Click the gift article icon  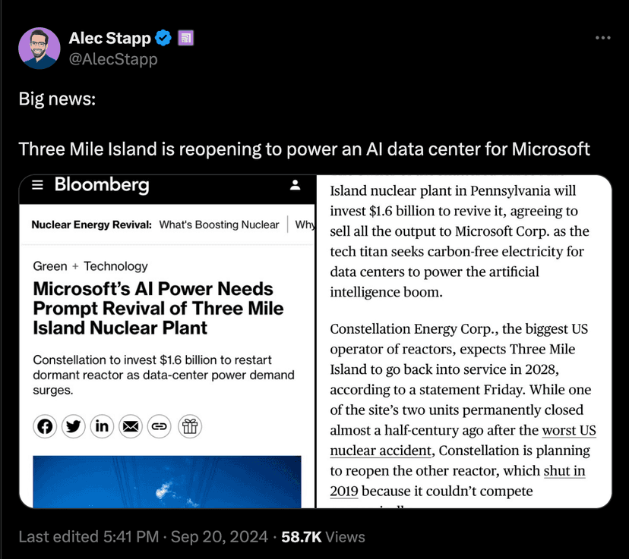click(x=190, y=426)
